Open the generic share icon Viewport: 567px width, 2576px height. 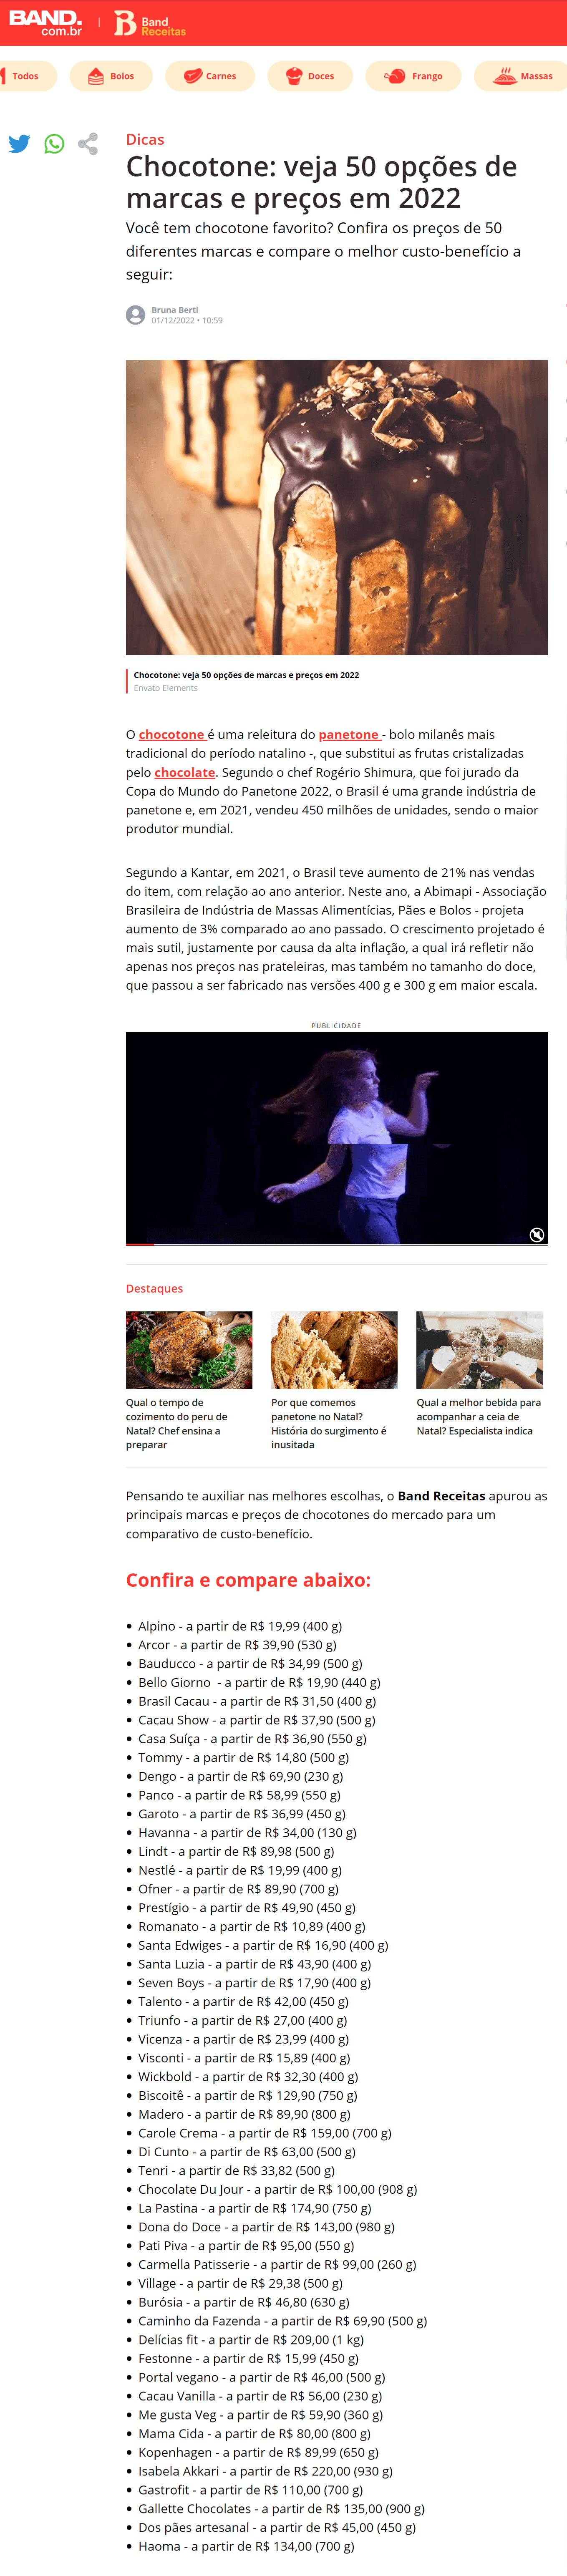click(x=88, y=144)
